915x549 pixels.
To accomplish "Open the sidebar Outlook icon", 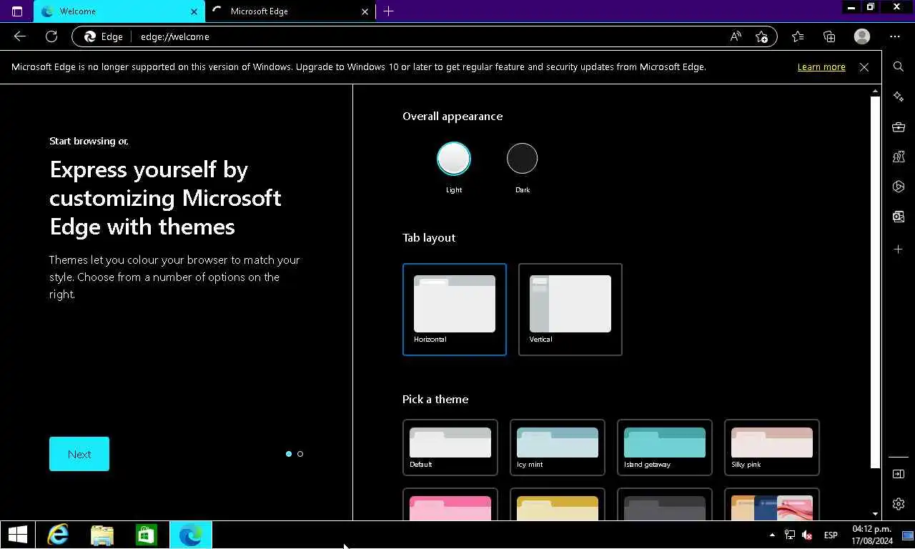I will [899, 217].
